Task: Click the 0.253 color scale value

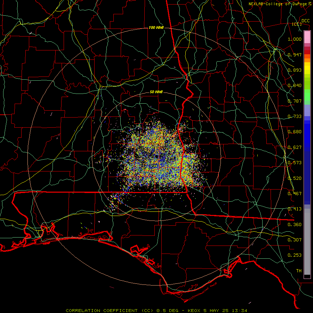Action: pos(295,255)
